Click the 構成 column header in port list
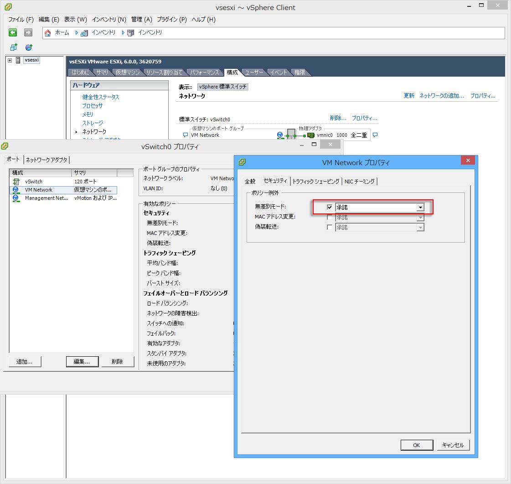Screen dimensions: 511x484 tap(41, 173)
